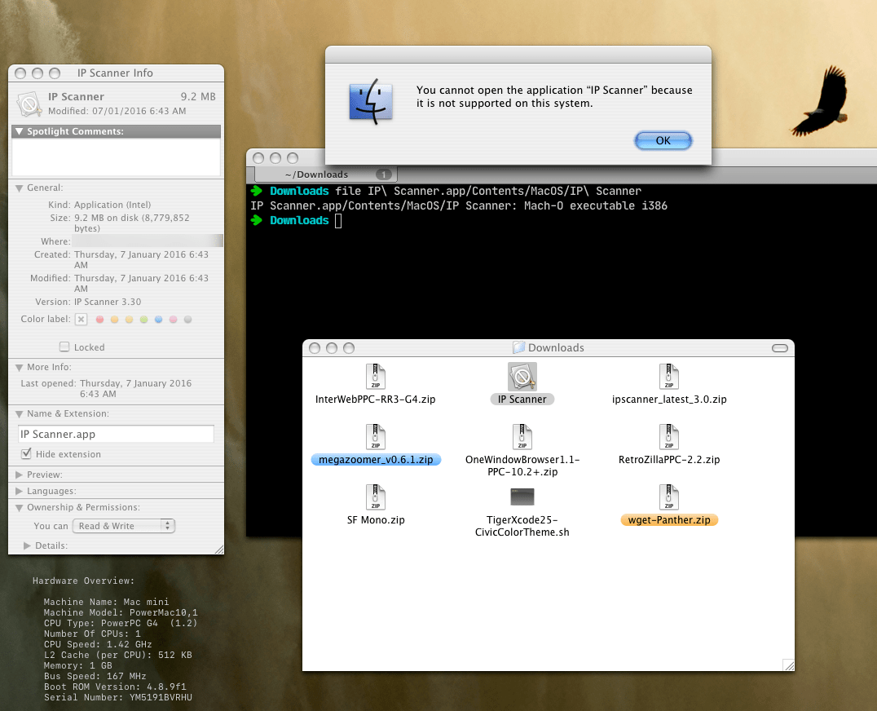Click the 9.2 MB size text in the Info header
This screenshot has width=877, height=711.
(x=198, y=96)
